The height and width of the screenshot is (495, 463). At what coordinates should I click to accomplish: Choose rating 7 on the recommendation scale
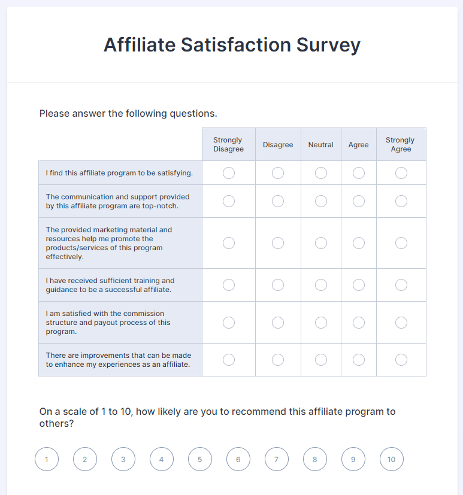coord(277,459)
